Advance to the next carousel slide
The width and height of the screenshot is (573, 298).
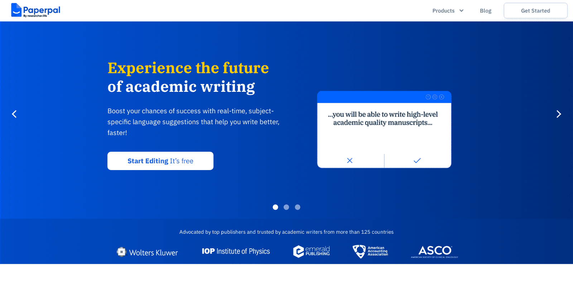click(558, 114)
